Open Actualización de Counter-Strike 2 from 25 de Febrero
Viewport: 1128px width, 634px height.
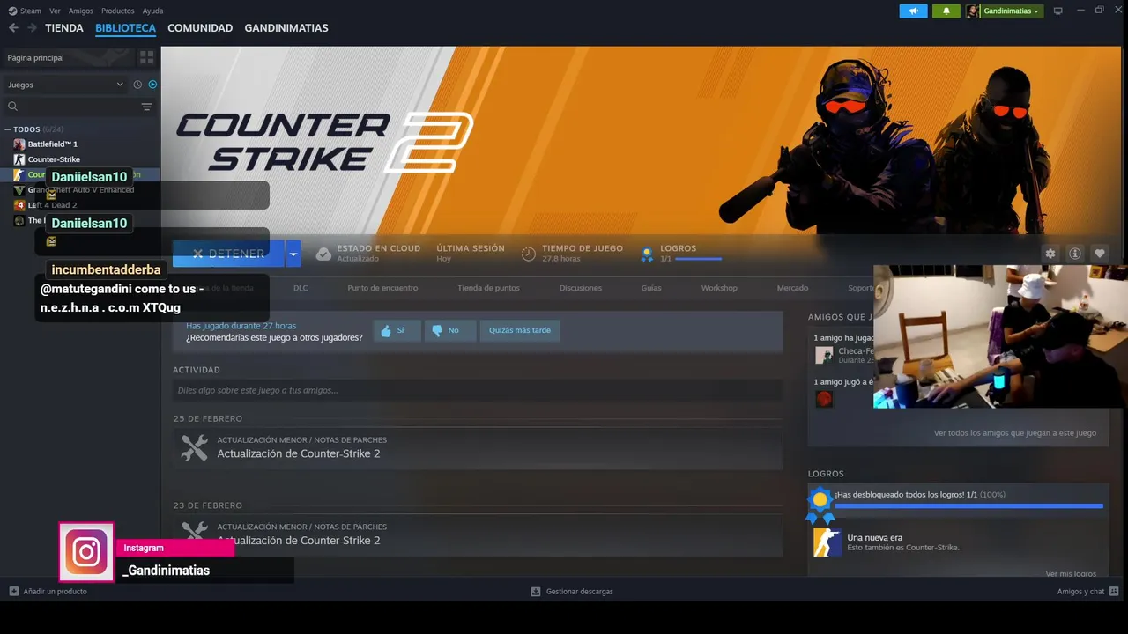coord(299,453)
